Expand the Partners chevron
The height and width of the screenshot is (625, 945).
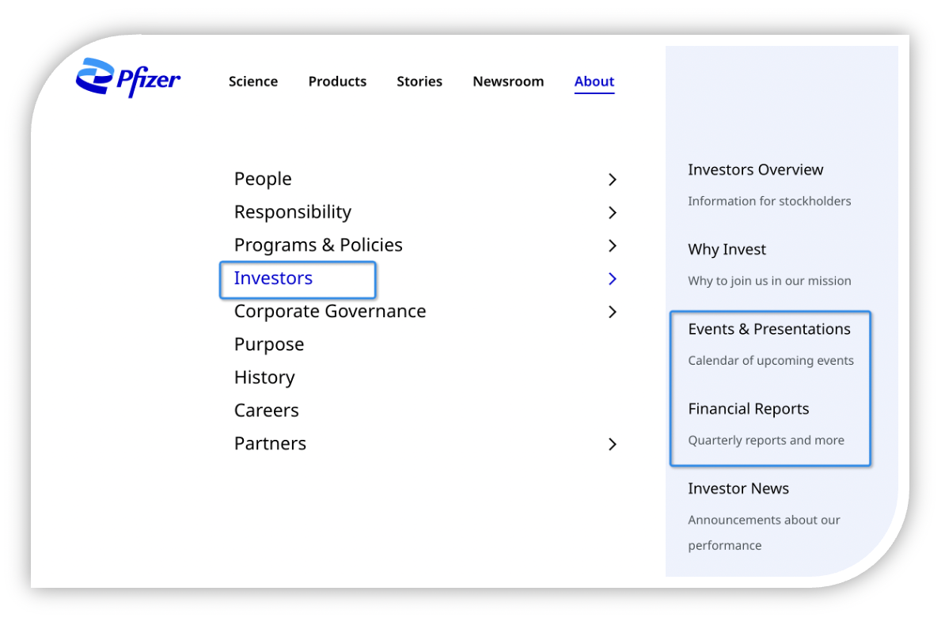(612, 444)
